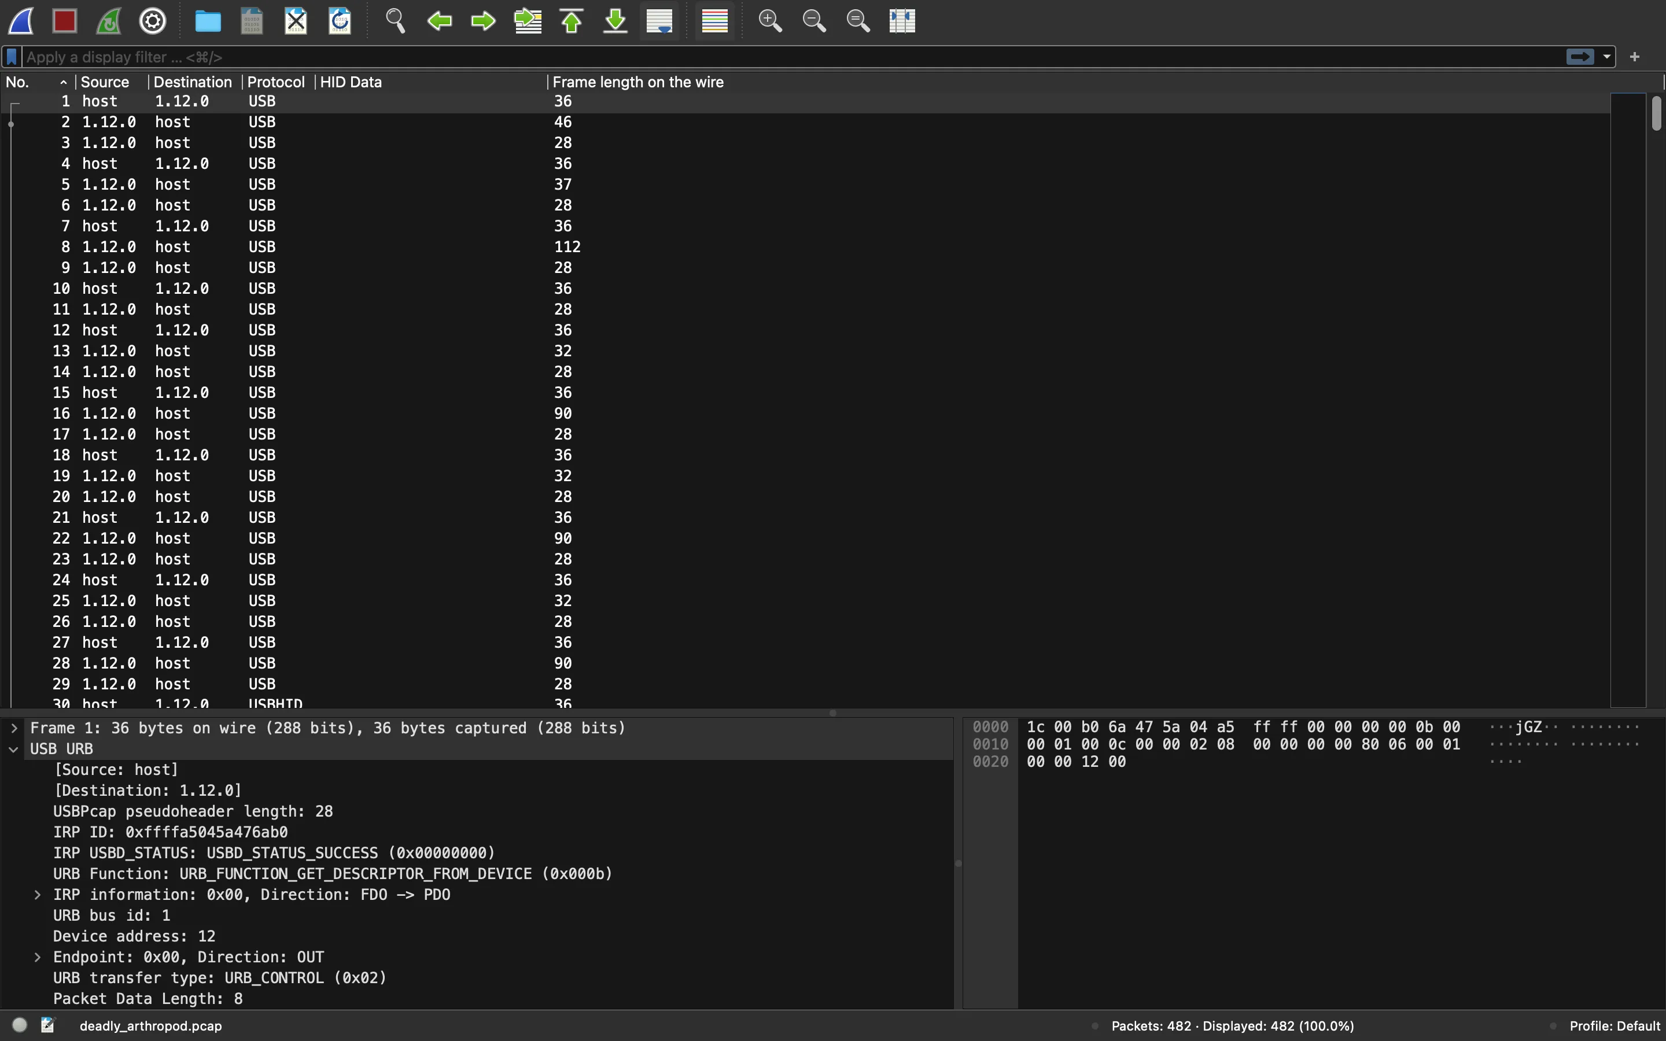Restart current capture green fin icon
This screenshot has height=1041, width=1666.
point(109,21)
